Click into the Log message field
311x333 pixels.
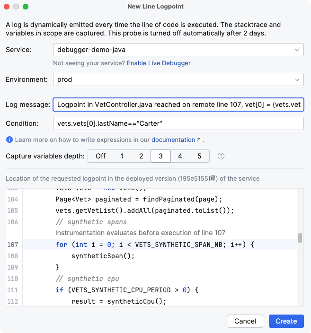(178, 104)
